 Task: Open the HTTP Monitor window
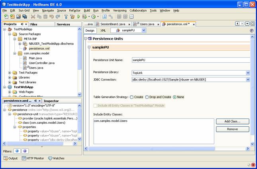[33, 158]
